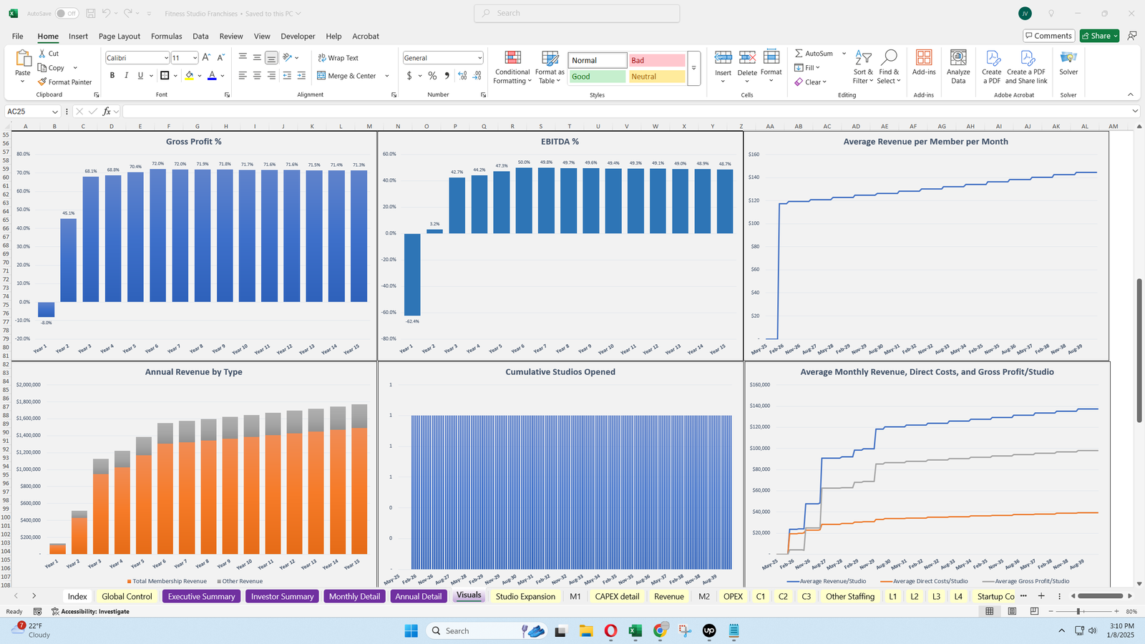Apply the Good cell style swatch
Screen dimensions: 1145x644
pos(597,77)
